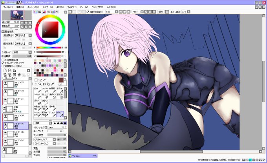The image size is (267, 163).
Task: Hide the 下着 layer eye icon
Action: [x=4, y=108]
